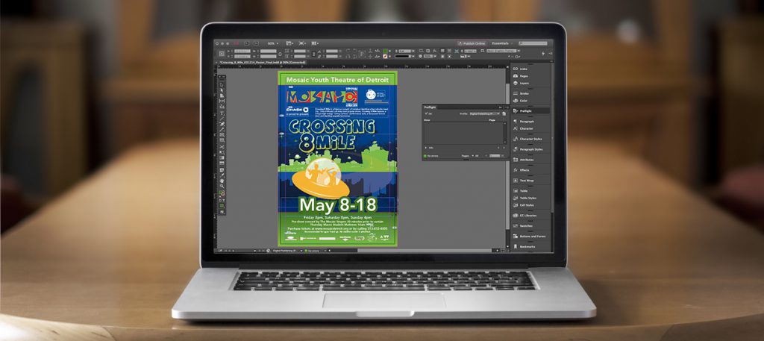Open the Swatches panel
This screenshot has height=341, width=764.
point(526,225)
